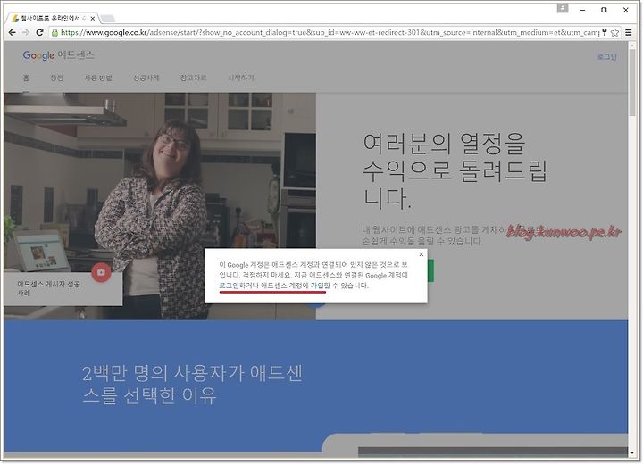This screenshot has height=464, width=643.
Task: Click the hero photo of the woman
Action: 160,205
